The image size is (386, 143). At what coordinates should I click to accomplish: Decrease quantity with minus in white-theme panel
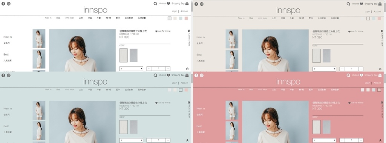(149, 69)
